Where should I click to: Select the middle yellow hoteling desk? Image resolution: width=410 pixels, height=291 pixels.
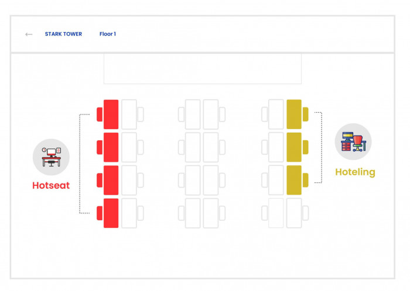click(294, 147)
